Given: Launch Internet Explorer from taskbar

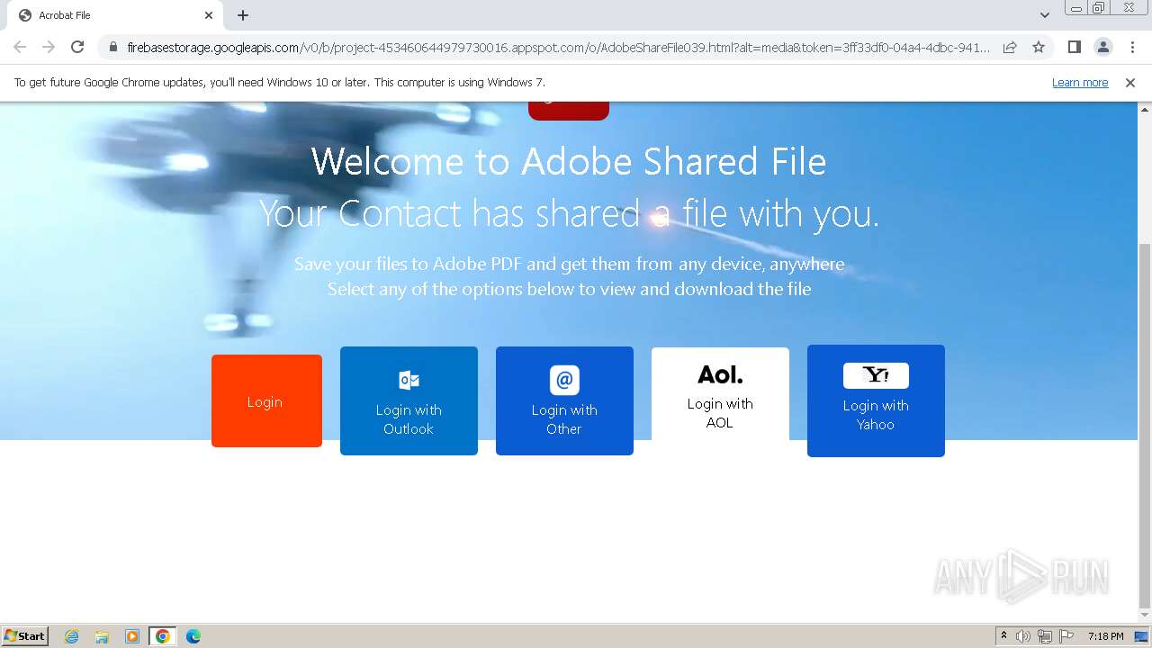Looking at the screenshot, I should tap(71, 636).
